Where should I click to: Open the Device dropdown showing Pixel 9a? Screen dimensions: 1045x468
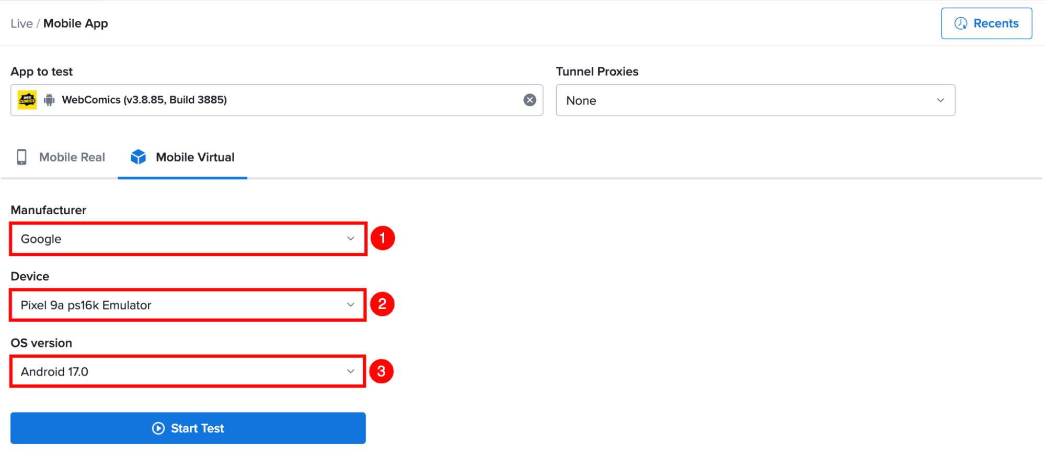pos(188,305)
